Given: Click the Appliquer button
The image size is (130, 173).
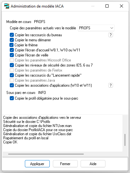Looking at the screenshot, I should click(37, 164).
